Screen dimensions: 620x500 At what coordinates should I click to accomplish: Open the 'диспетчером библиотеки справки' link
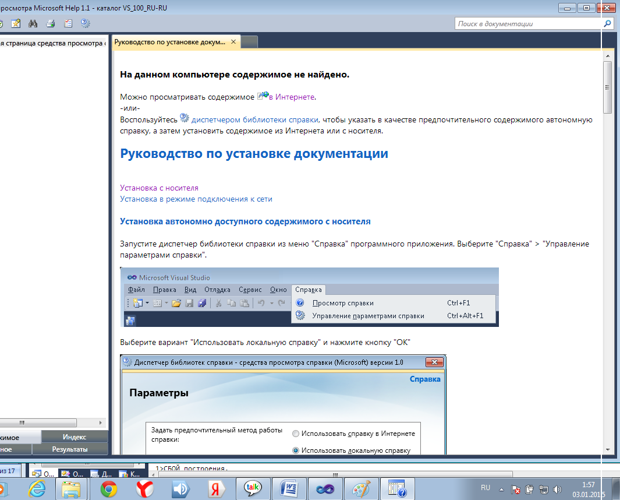[254, 120]
